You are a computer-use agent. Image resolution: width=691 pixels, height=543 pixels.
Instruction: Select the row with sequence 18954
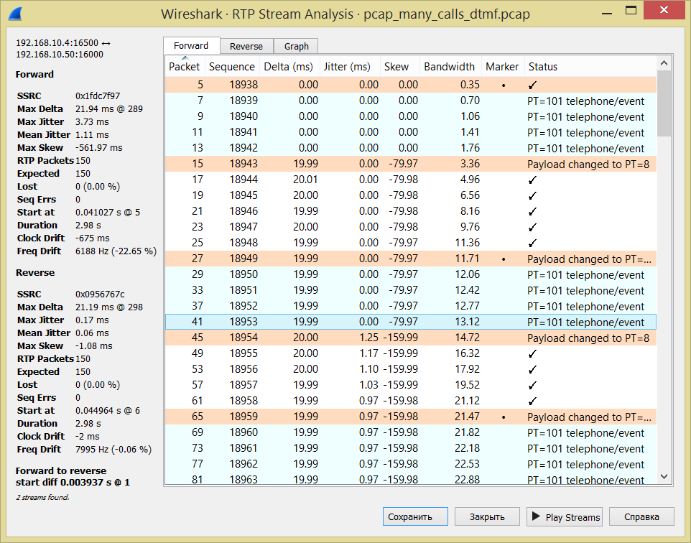pos(411,338)
